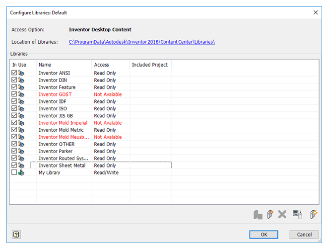Uncheck In Use for Inventor Mold Metric
Image resolution: width=328 pixels, height=248 pixels.
[x=14, y=130]
